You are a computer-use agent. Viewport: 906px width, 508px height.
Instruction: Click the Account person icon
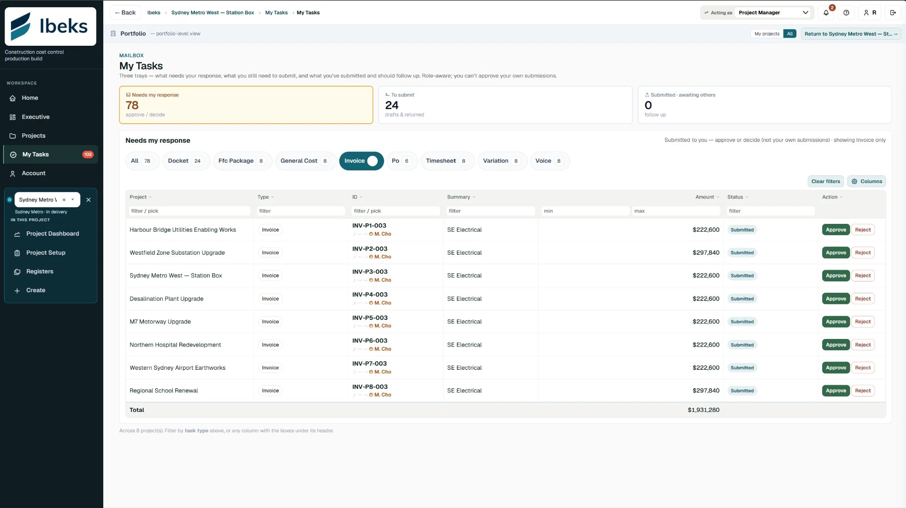(x=13, y=174)
